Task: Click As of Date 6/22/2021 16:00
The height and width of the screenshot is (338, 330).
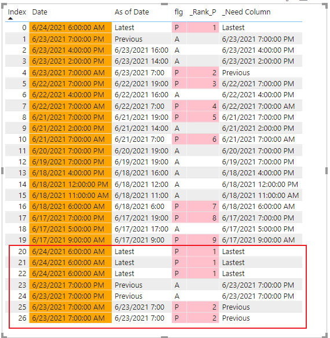Action: click(141, 95)
